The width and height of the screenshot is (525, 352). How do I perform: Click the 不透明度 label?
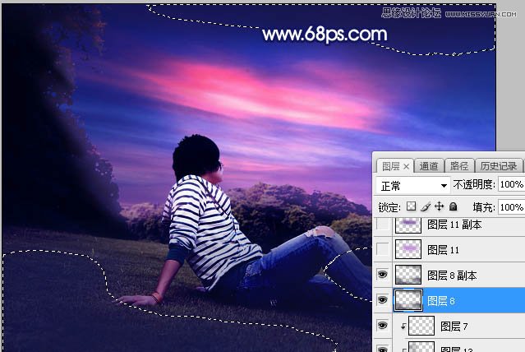pos(473,184)
